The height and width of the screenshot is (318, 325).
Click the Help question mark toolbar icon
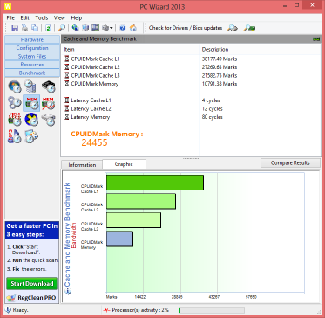click(x=123, y=28)
